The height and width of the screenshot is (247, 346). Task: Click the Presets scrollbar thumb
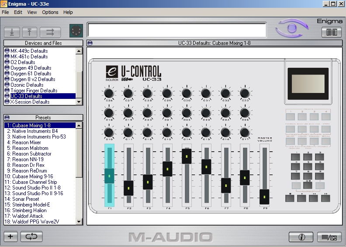click(x=79, y=152)
